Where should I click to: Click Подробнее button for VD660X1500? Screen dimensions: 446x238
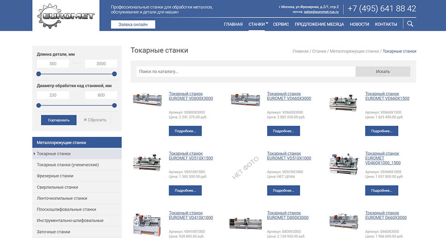click(x=381, y=131)
